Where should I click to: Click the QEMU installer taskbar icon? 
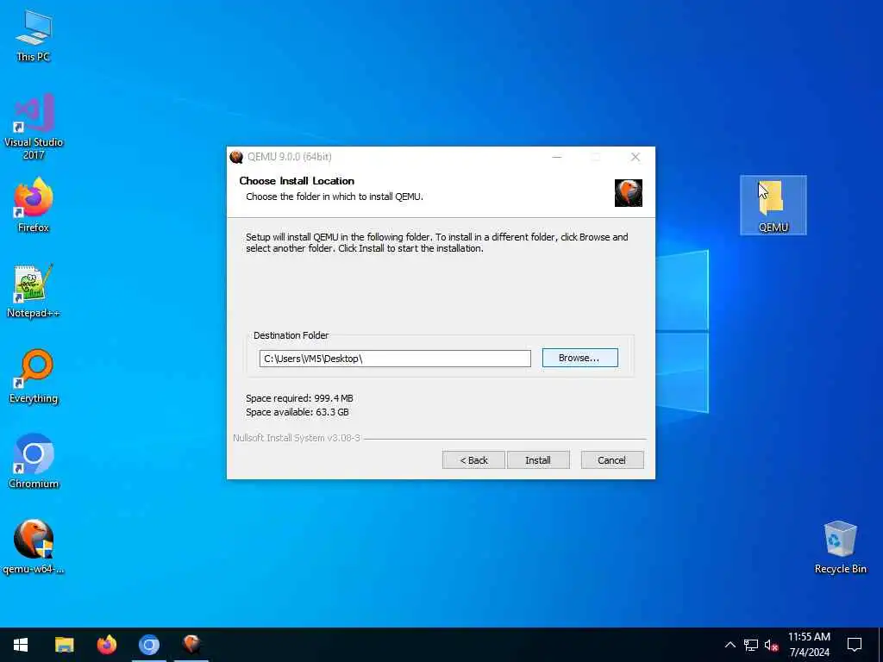pyautogui.click(x=191, y=645)
